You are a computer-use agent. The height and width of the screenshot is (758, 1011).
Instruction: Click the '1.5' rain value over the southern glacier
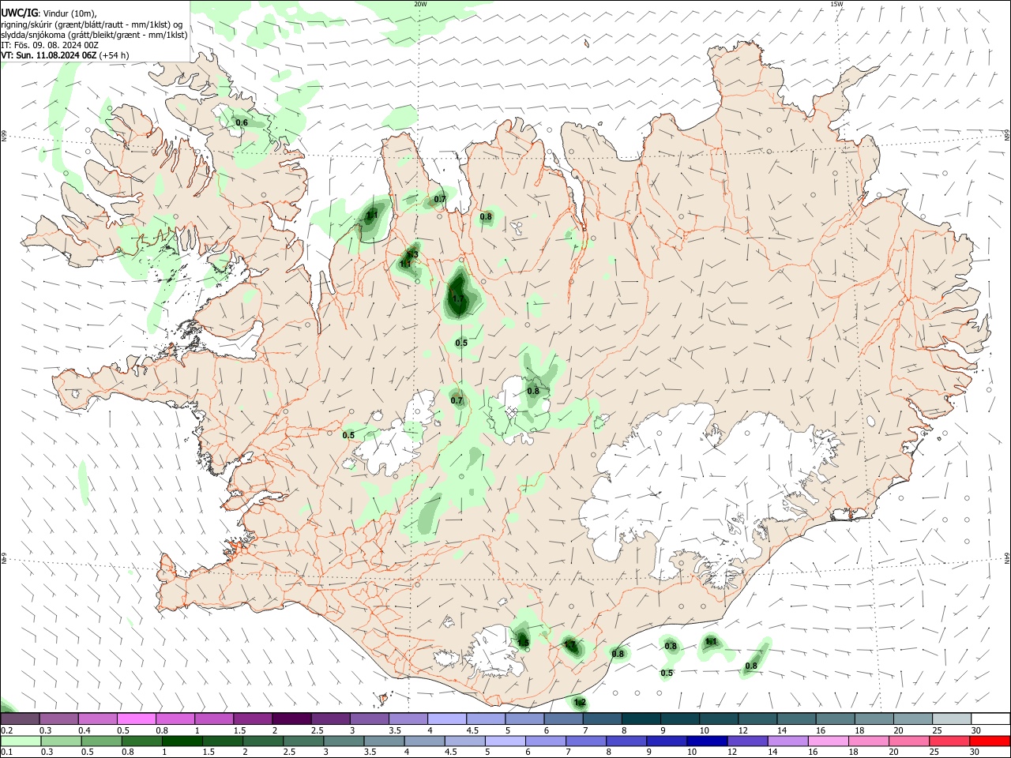click(523, 643)
